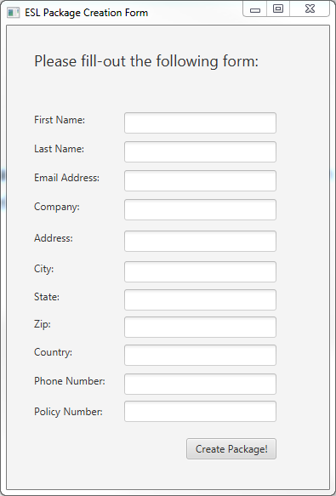Click the ESL Package Creation Form title text

87,13
